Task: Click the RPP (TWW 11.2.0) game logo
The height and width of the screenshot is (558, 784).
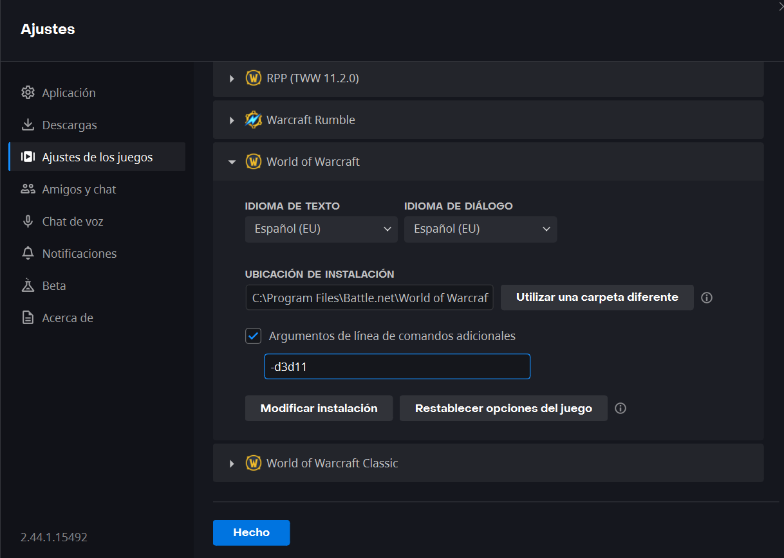Action: click(x=254, y=78)
